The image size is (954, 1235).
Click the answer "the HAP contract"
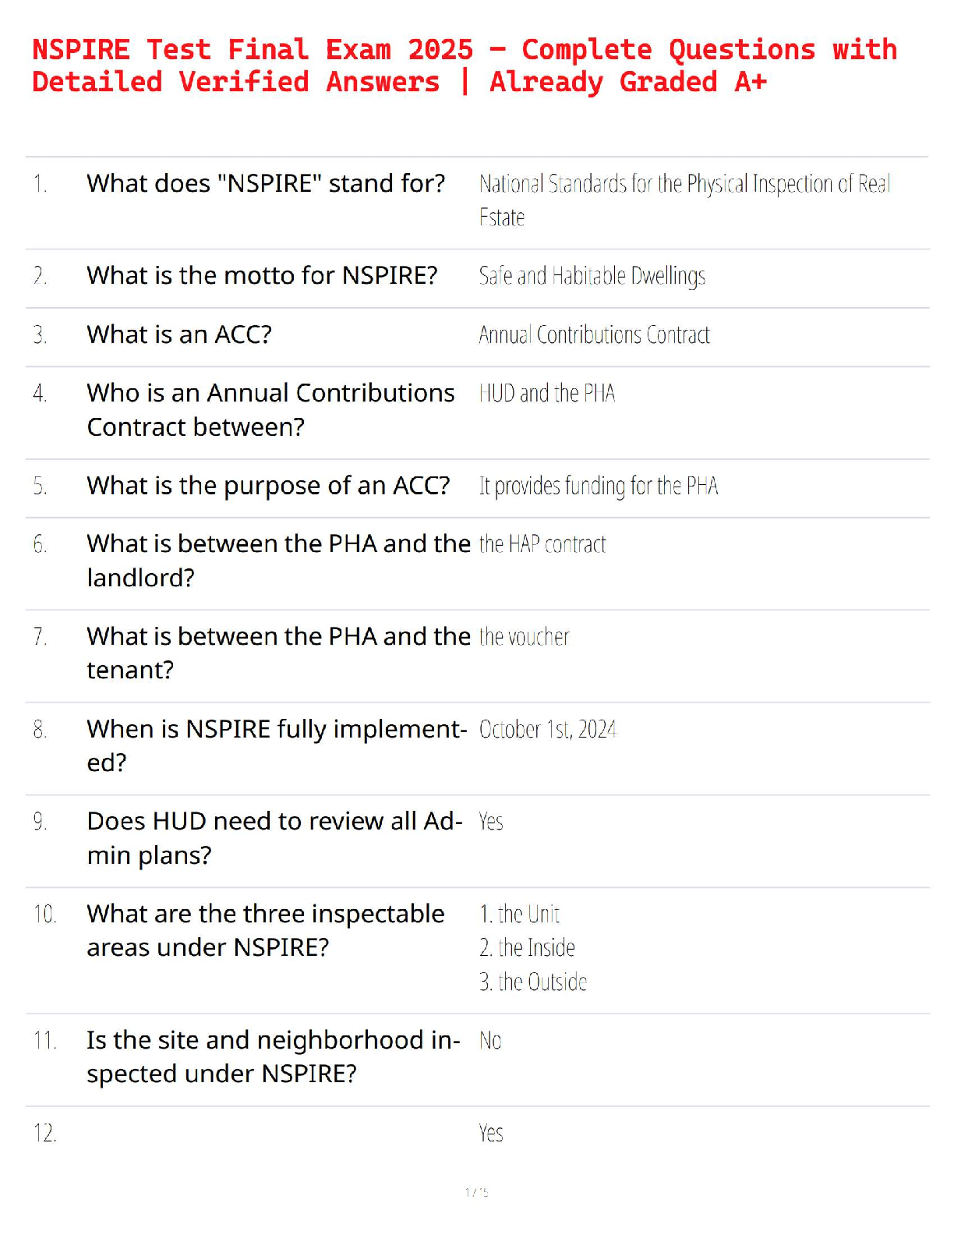pyautogui.click(x=542, y=544)
